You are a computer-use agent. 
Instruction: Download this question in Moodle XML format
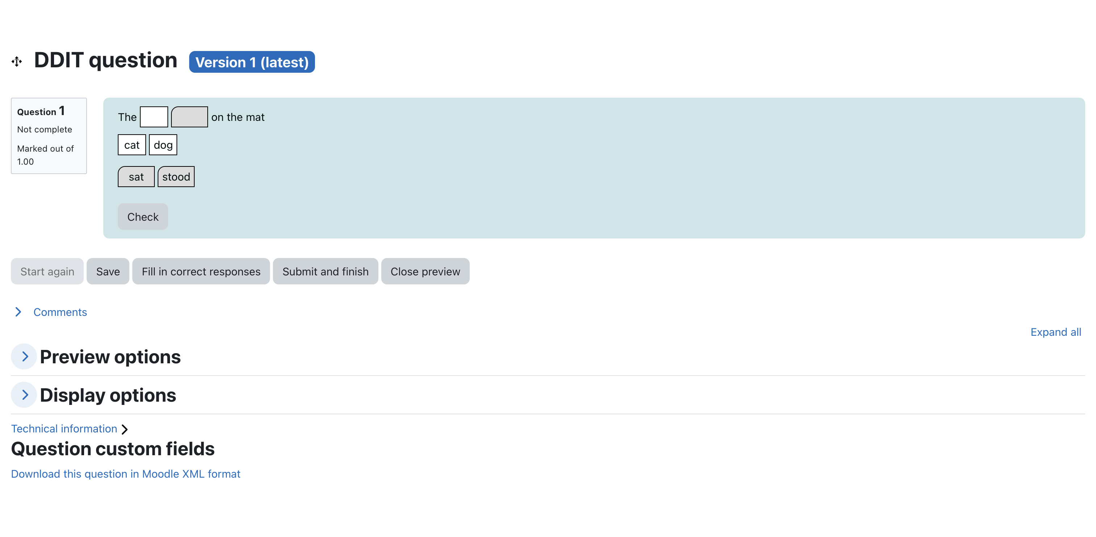click(x=125, y=474)
